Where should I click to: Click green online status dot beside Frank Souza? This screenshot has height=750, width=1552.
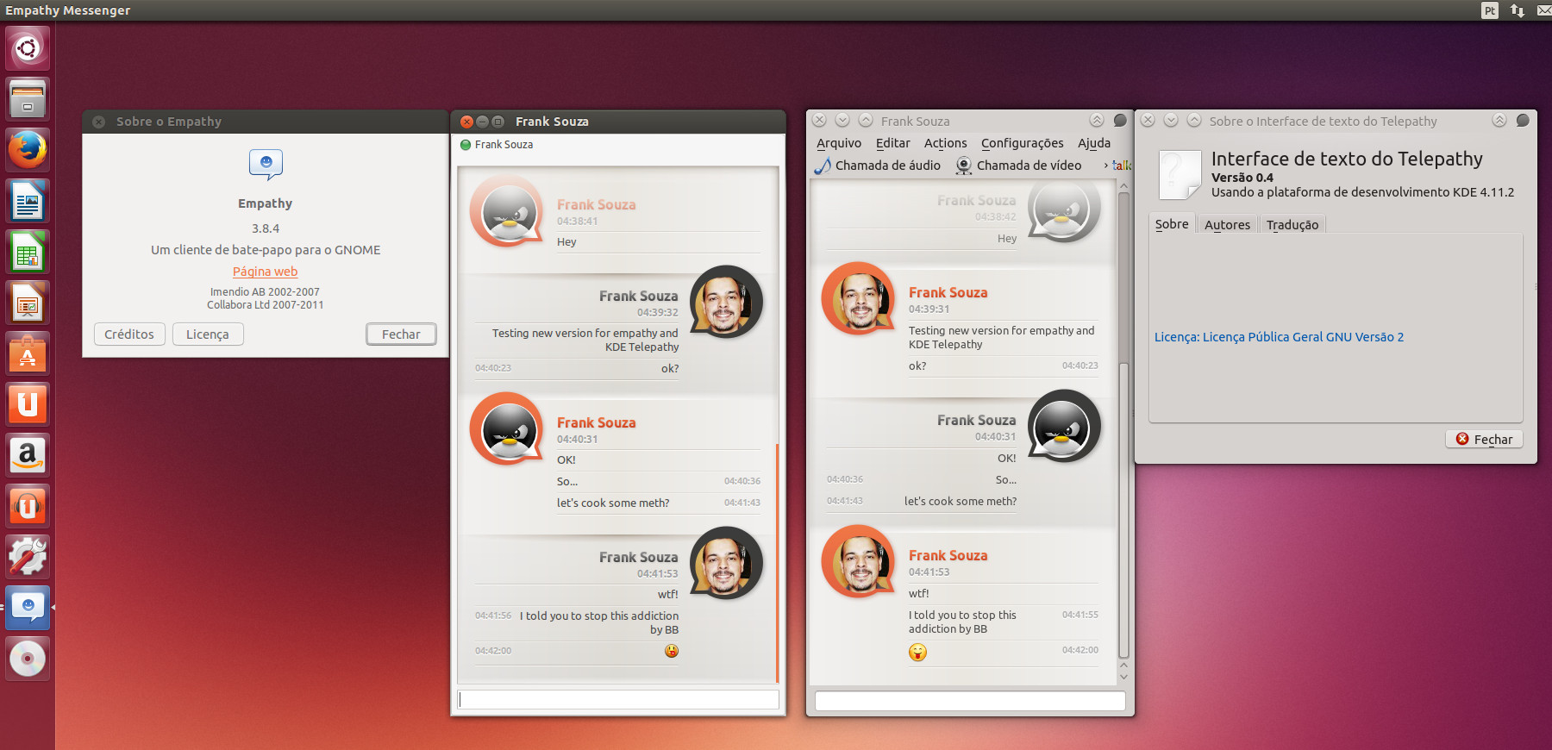tap(466, 145)
